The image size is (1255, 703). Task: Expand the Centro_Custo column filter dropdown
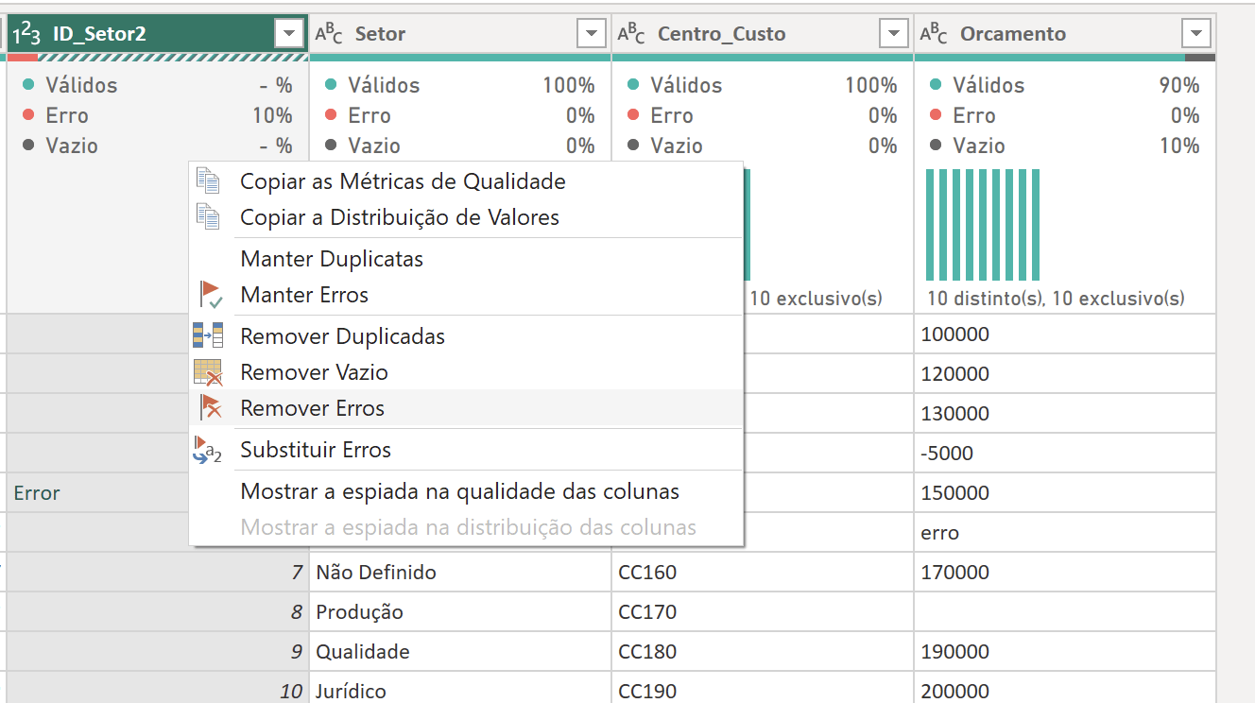894,34
